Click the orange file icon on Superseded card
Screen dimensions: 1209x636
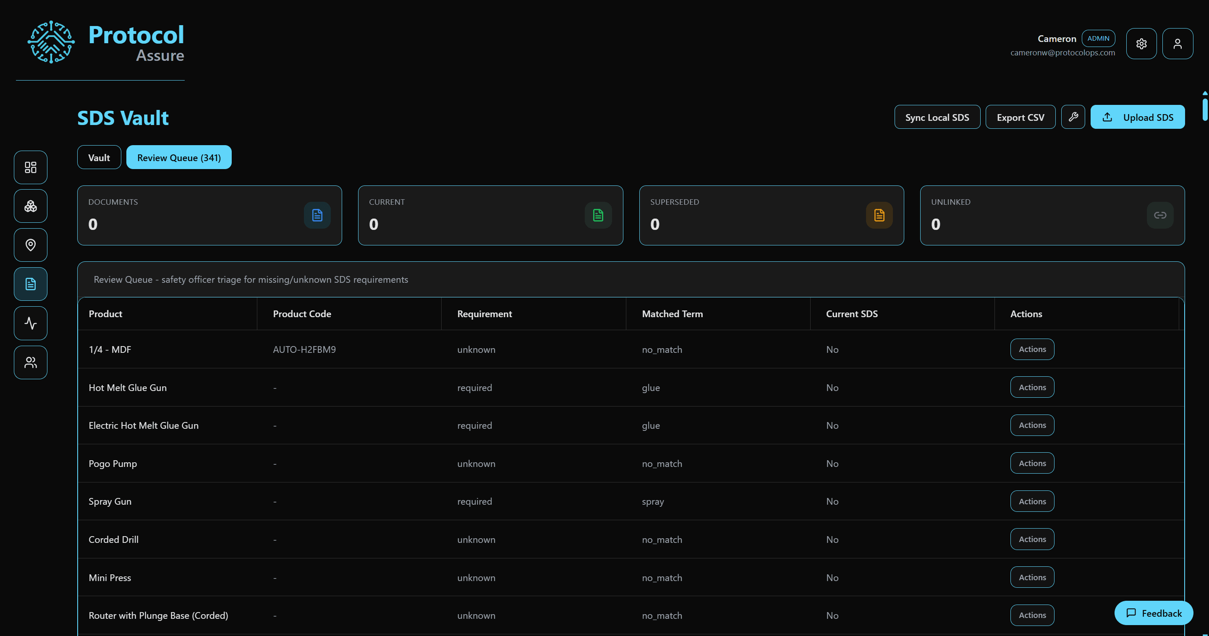(x=879, y=215)
